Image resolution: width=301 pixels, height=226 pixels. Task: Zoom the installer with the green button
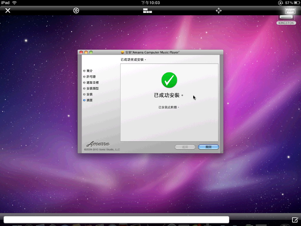(91, 52)
